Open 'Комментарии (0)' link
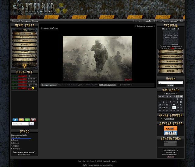The image size is (195, 167). click(108, 85)
